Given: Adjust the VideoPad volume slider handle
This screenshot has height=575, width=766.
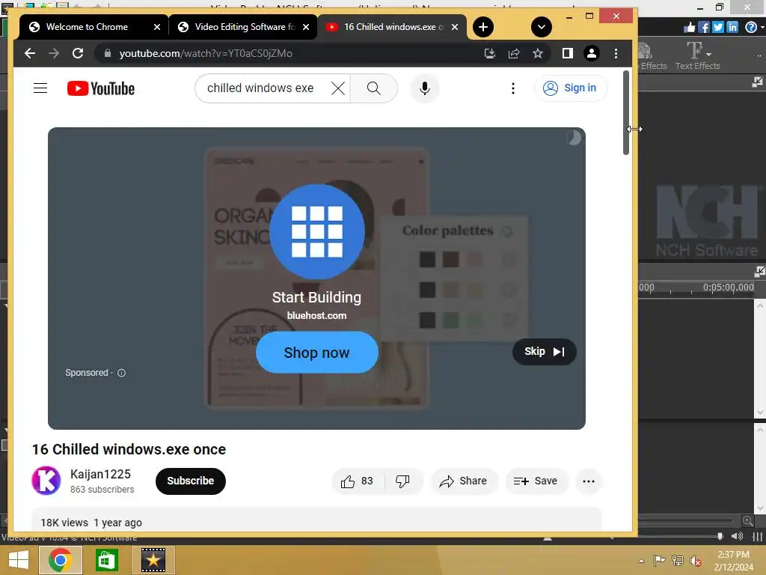Looking at the screenshot, I should 720,536.
